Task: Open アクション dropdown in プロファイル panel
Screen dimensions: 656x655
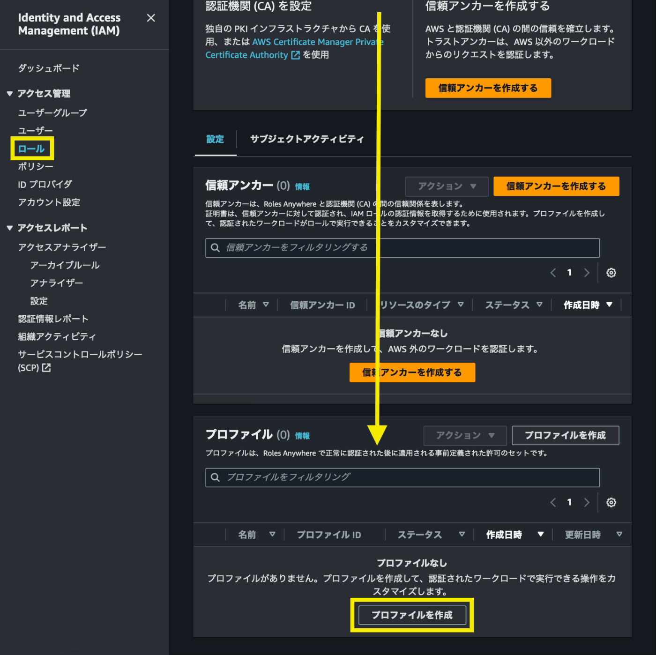Action: pos(465,436)
